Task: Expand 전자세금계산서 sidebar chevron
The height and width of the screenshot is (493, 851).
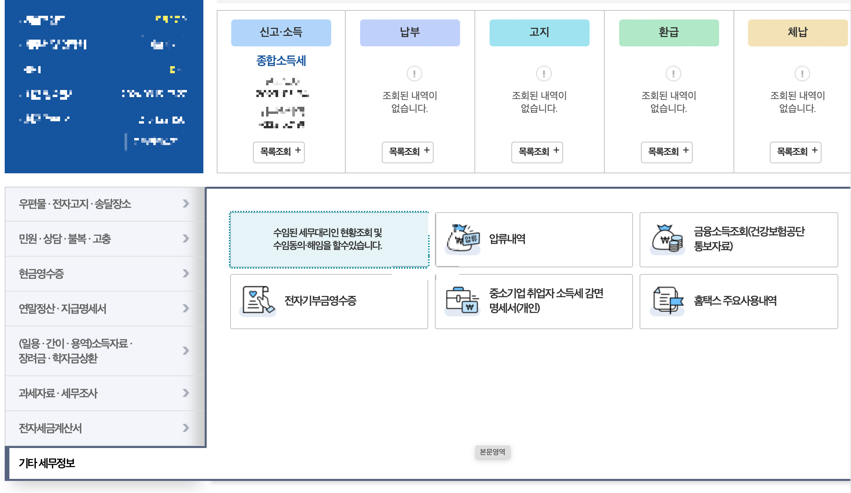Action: coord(185,428)
